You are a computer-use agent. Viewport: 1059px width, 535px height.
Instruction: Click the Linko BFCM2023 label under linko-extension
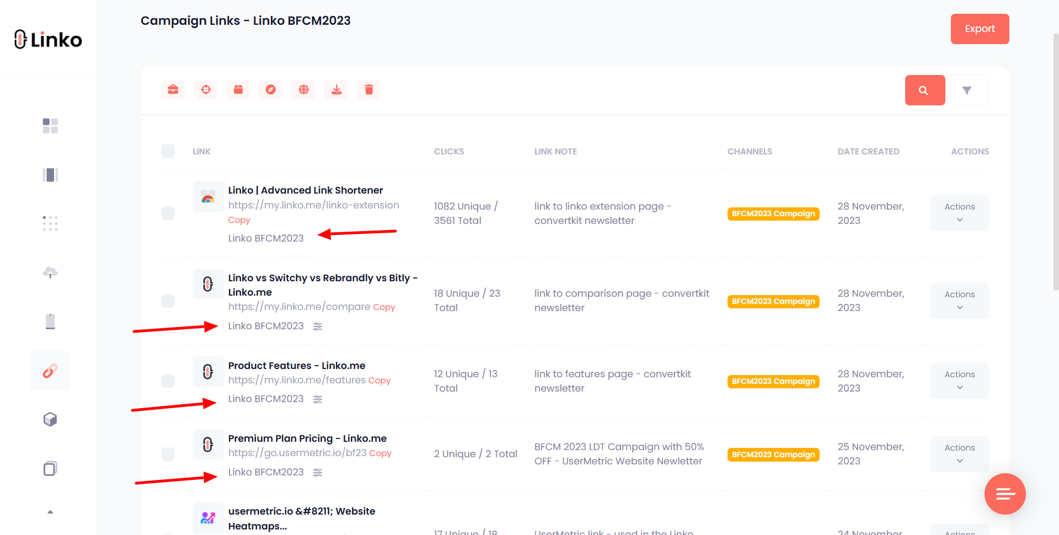pyautogui.click(x=266, y=238)
